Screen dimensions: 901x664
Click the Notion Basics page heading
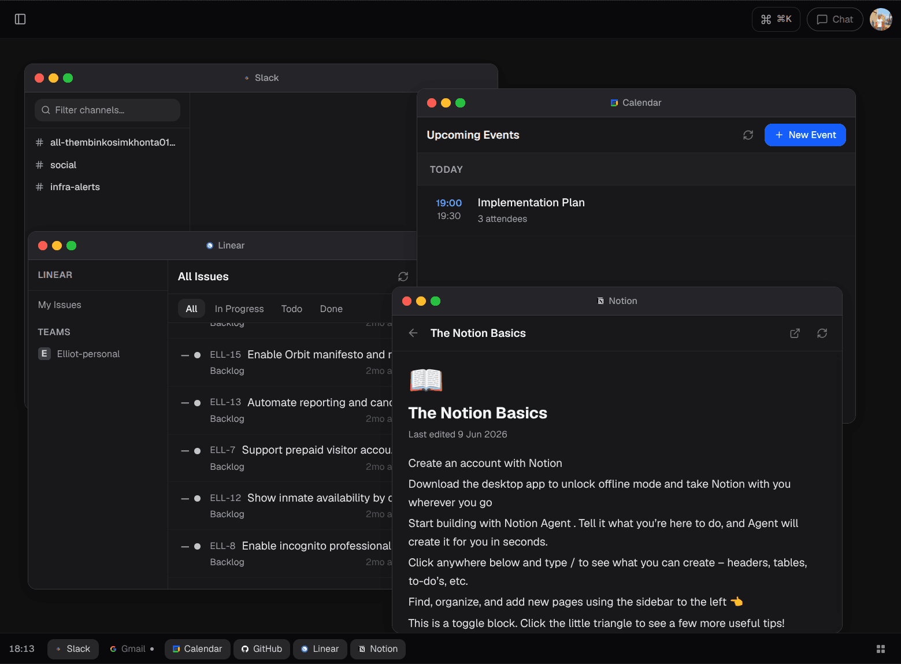[x=477, y=413]
